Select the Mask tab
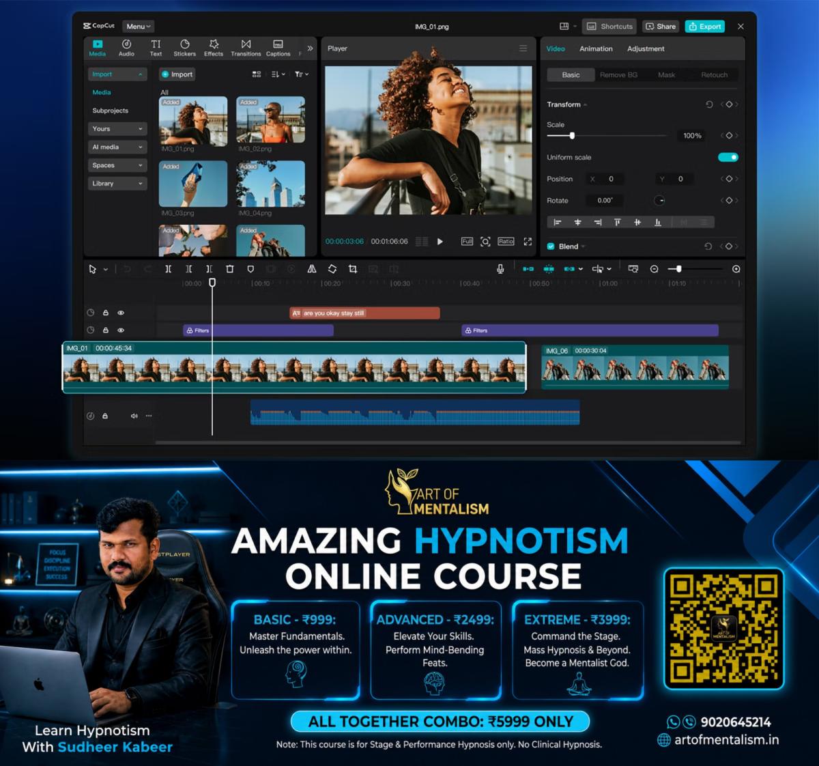The image size is (819, 766). (x=666, y=75)
